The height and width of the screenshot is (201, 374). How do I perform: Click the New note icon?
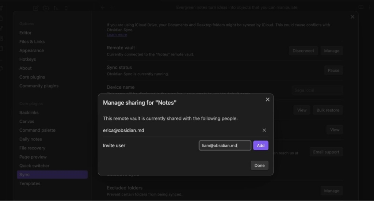pyautogui.click(x=35, y=8)
